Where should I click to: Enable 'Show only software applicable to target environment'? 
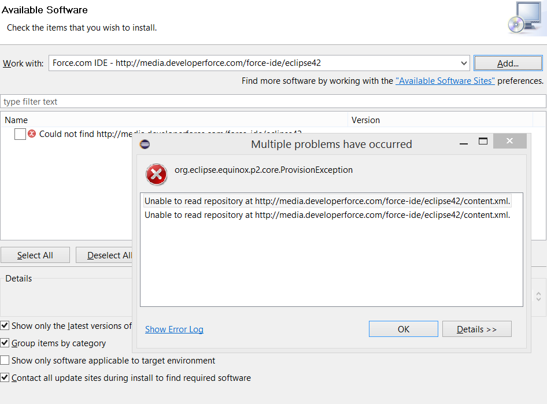[5, 361]
